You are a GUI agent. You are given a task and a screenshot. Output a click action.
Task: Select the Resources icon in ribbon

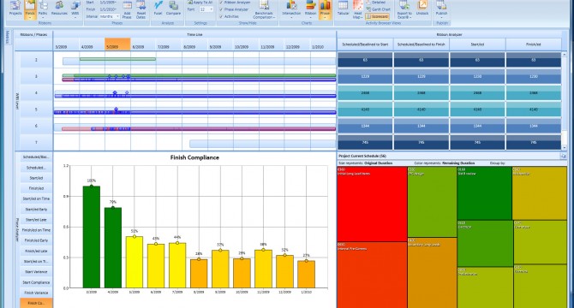(x=59, y=9)
